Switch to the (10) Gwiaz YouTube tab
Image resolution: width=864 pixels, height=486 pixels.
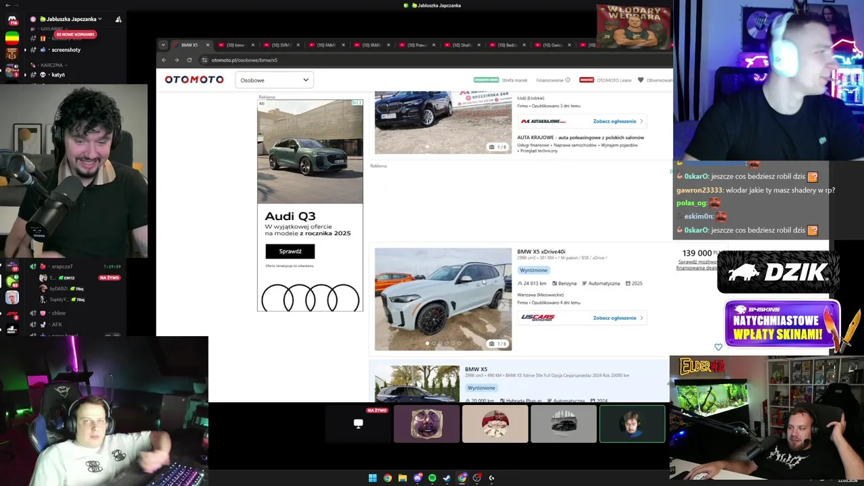pos(552,45)
